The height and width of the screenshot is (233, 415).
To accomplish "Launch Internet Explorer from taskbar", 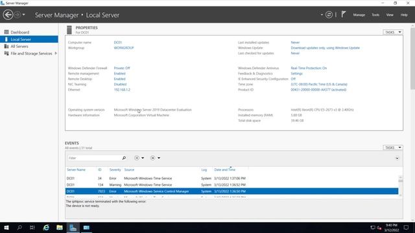I will click(46, 227).
